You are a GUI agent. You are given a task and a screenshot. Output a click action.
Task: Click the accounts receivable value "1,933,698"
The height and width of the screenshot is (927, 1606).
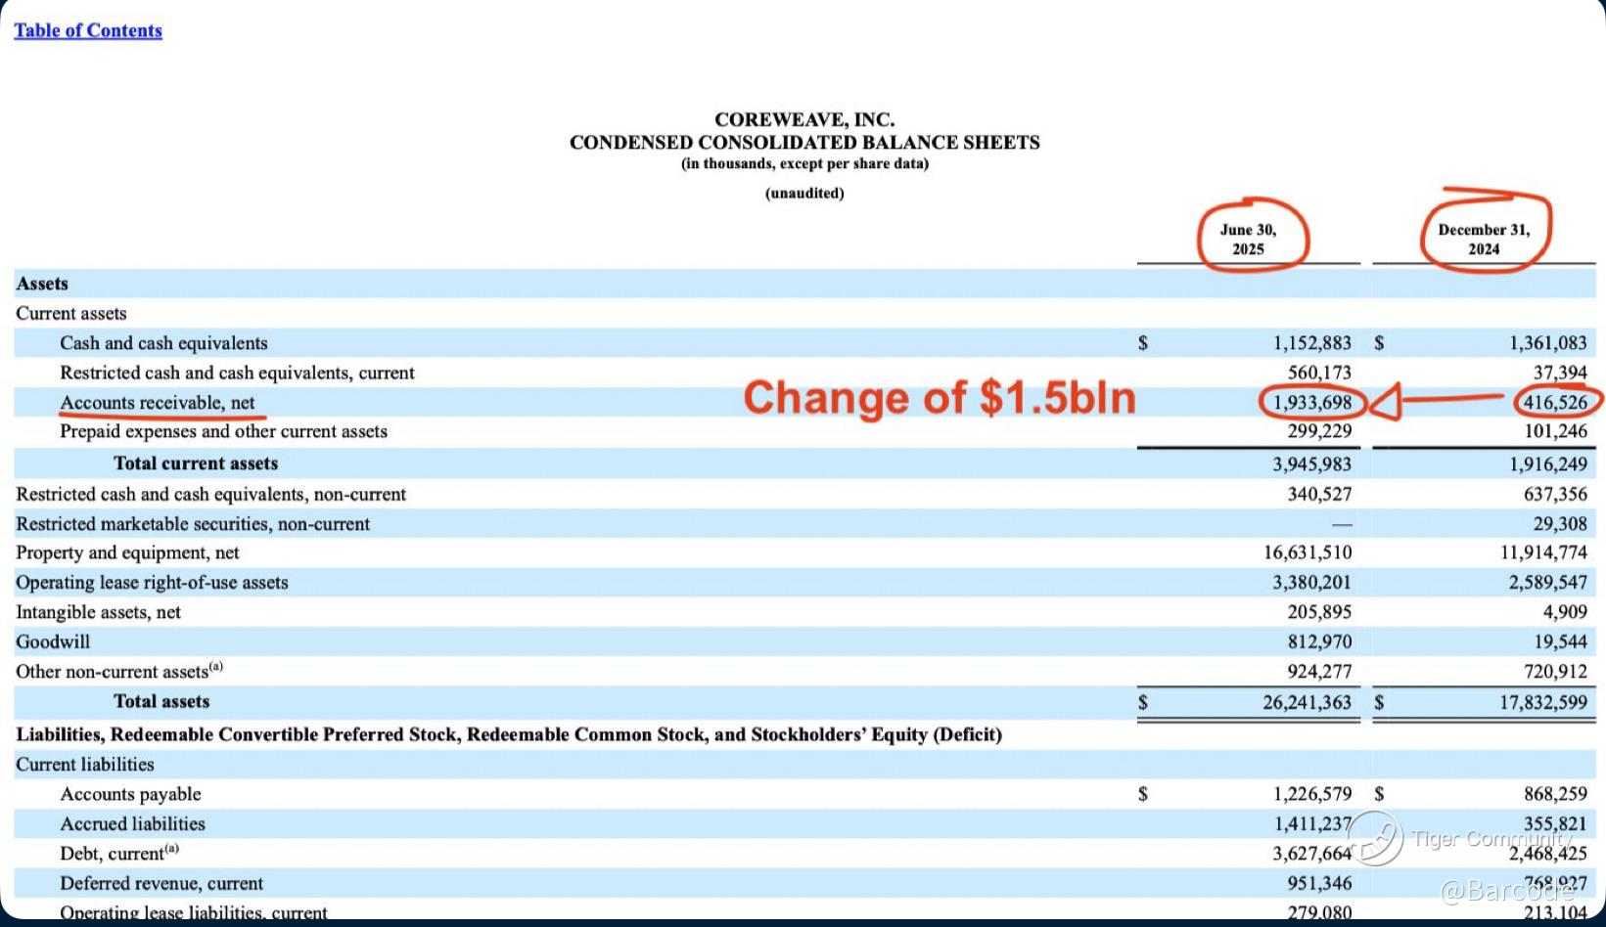(1311, 403)
